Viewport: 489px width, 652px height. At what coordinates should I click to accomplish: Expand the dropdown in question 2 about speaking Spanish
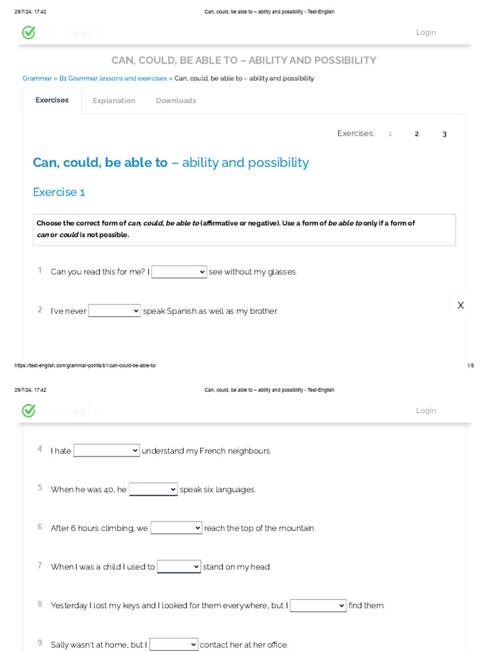(x=115, y=311)
